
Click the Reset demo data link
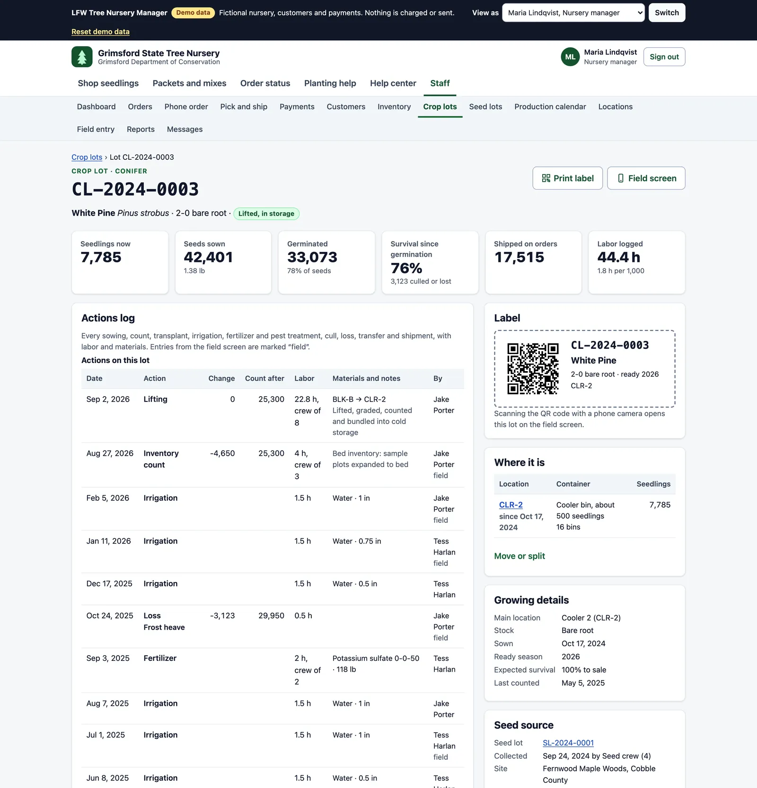click(x=100, y=32)
